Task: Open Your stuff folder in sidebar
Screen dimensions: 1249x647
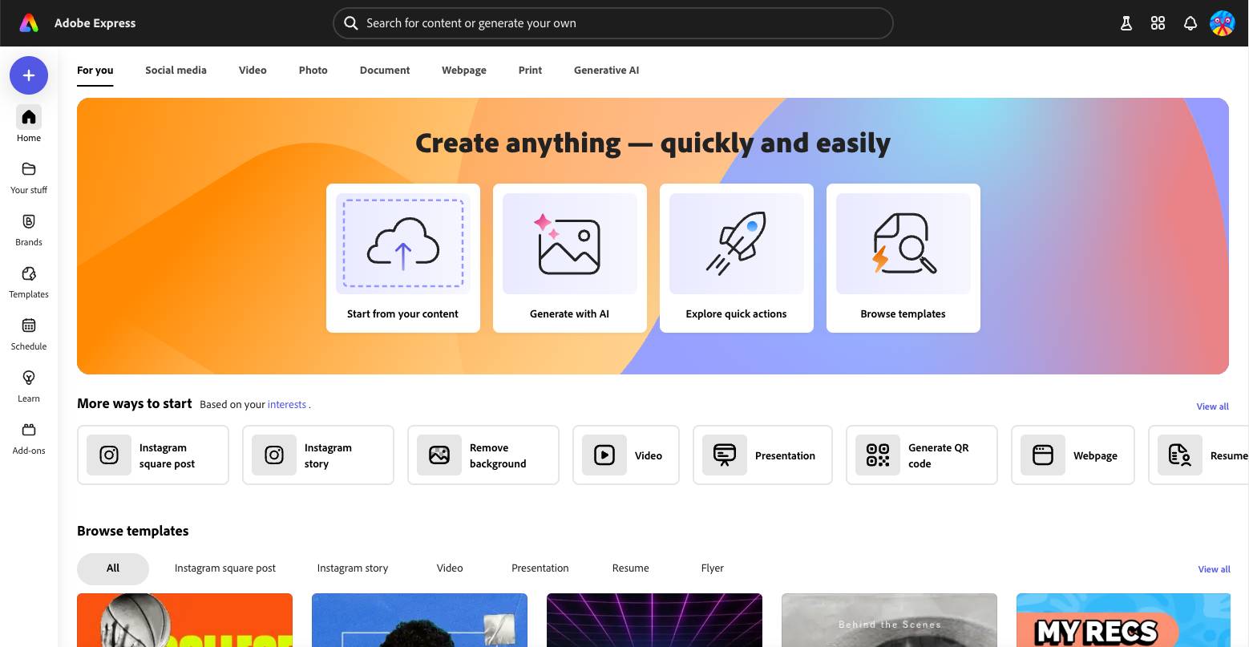Action: point(29,177)
